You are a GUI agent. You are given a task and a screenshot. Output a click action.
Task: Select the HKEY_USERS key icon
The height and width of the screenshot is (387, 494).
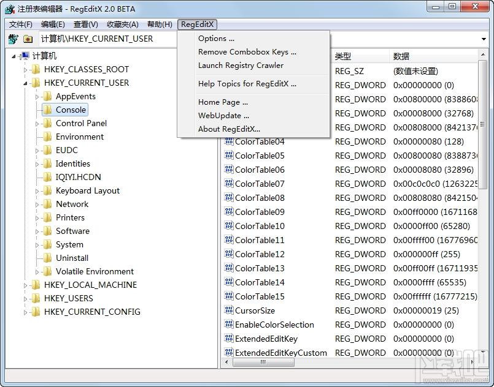pos(36,298)
